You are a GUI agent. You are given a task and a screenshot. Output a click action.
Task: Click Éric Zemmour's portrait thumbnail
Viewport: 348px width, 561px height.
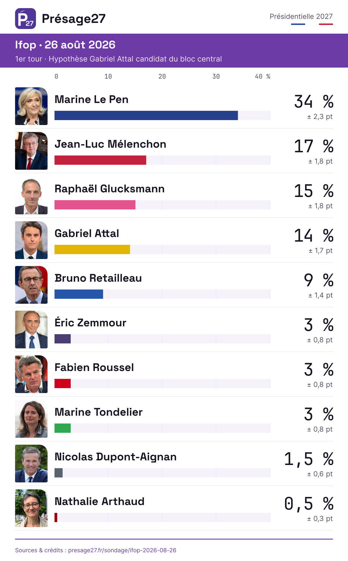31,330
